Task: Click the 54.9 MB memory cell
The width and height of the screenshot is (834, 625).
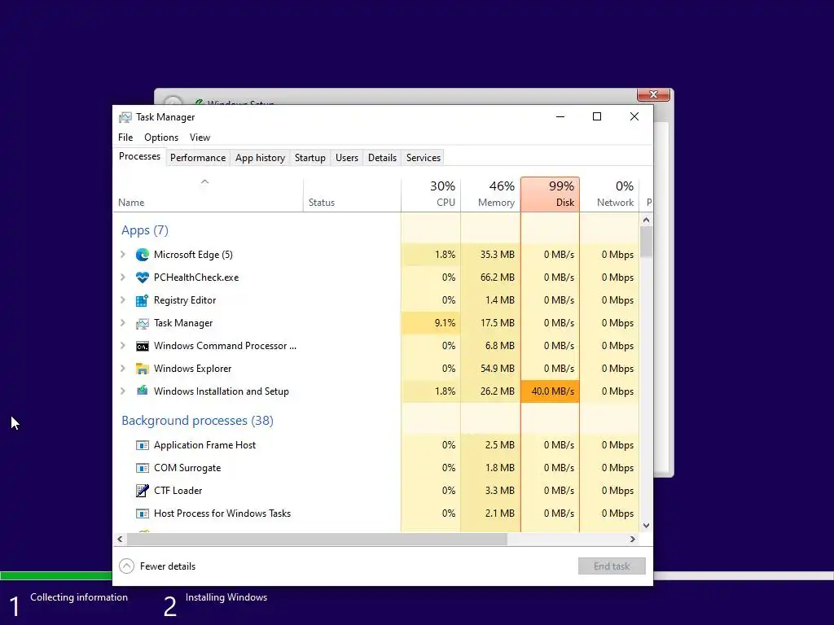Action: click(490, 369)
